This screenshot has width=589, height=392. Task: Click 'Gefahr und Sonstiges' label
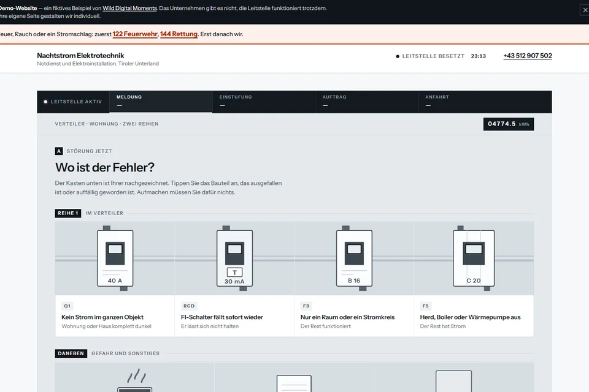[125, 353]
